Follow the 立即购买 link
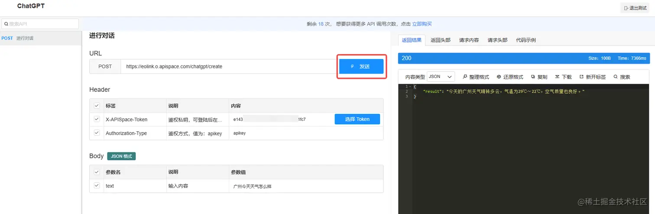 pos(422,24)
